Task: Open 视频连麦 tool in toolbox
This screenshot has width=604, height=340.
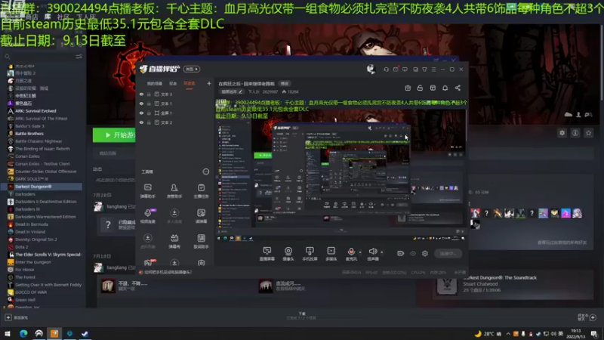Action: [x=147, y=216]
